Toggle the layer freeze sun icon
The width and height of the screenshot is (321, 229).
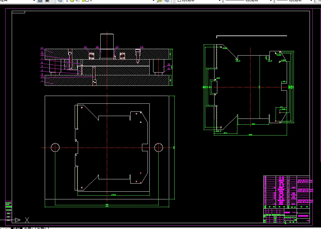(x=72, y=1)
